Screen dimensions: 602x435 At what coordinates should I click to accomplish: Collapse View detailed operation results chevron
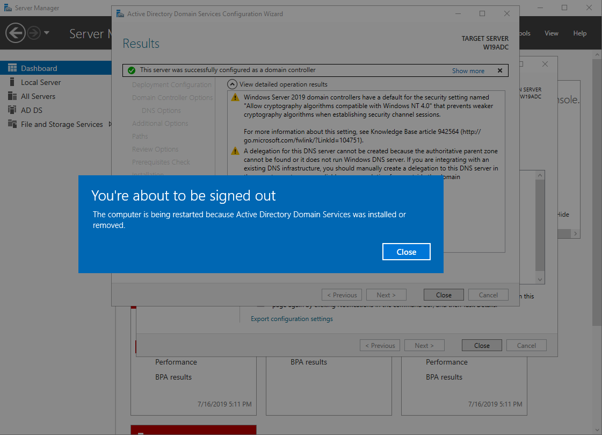pos(232,84)
